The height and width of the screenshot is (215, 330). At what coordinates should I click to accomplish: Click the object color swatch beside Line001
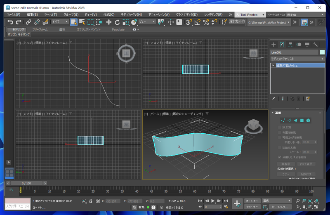322,52
